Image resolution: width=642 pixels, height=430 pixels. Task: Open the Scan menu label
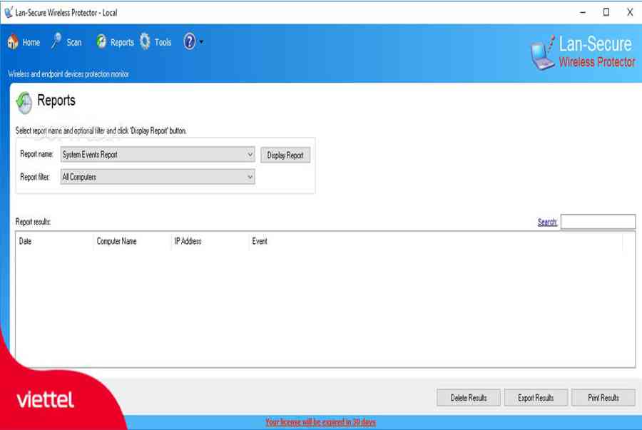click(74, 43)
